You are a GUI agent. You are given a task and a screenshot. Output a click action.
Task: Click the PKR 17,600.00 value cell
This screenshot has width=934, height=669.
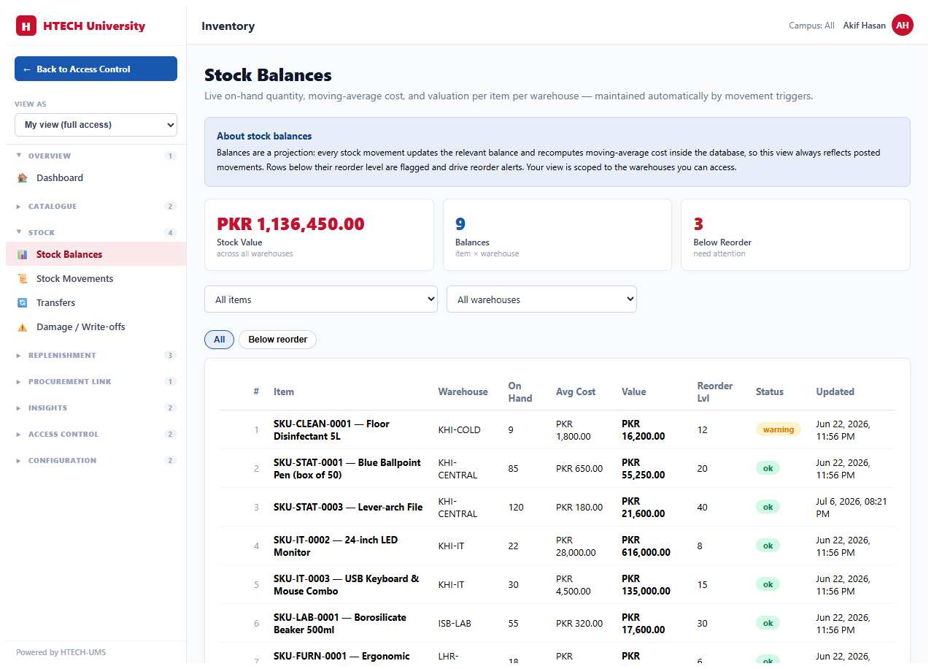click(x=644, y=623)
